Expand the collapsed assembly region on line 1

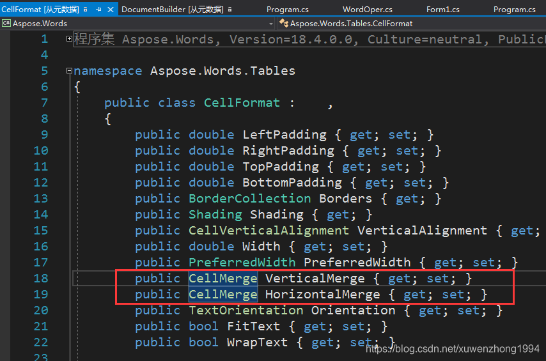(x=69, y=38)
